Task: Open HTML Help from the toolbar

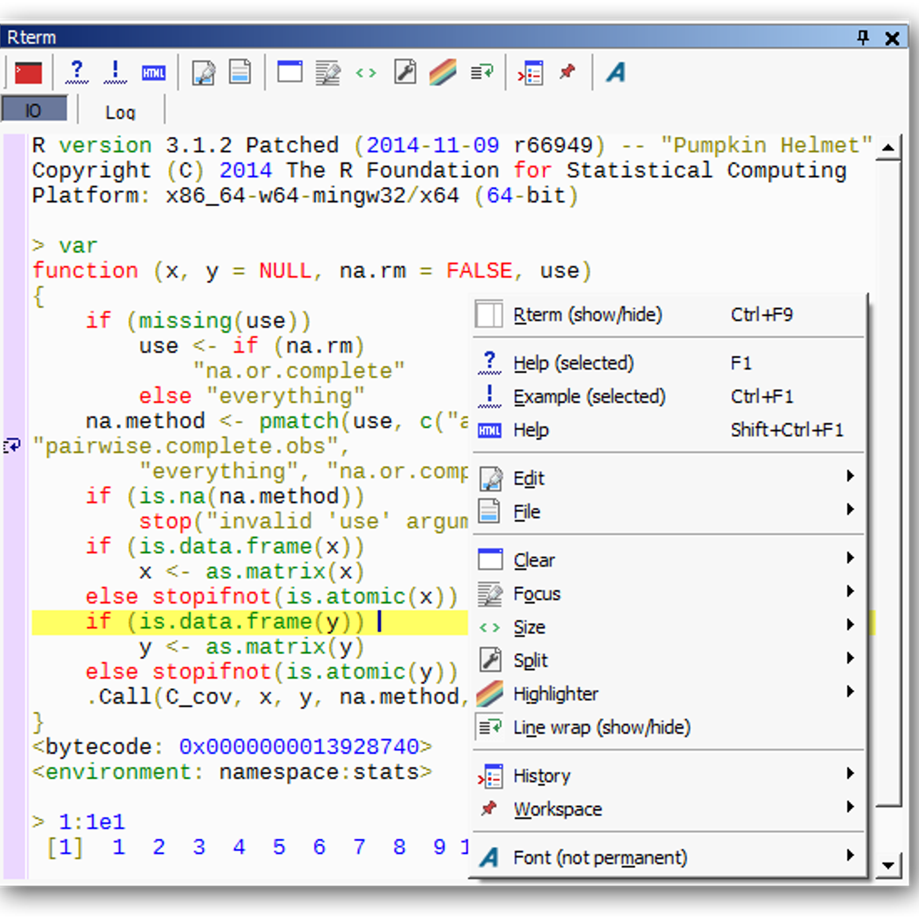Action: tap(153, 73)
